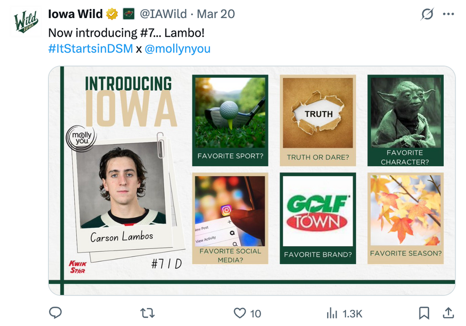Click the Carson Lambos player photo
466x326 pixels.
(121, 185)
